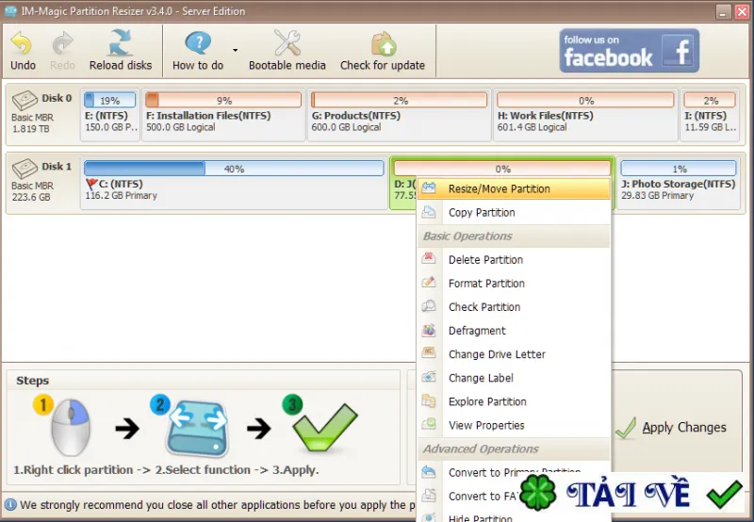
Task: Click the Copy Partition icon
Action: (429, 211)
